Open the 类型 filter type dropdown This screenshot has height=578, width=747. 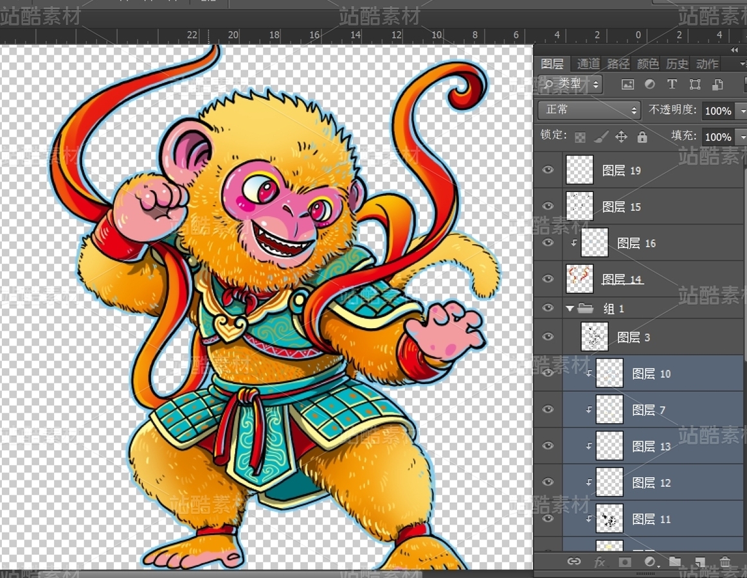pyautogui.click(x=571, y=84)
